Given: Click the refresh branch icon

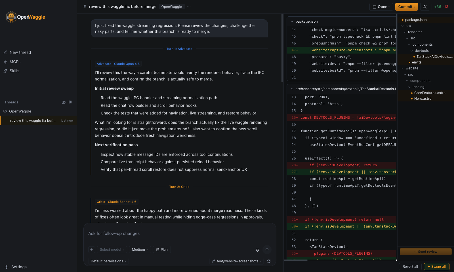Looking at the screenshot, I should [269, 261].
